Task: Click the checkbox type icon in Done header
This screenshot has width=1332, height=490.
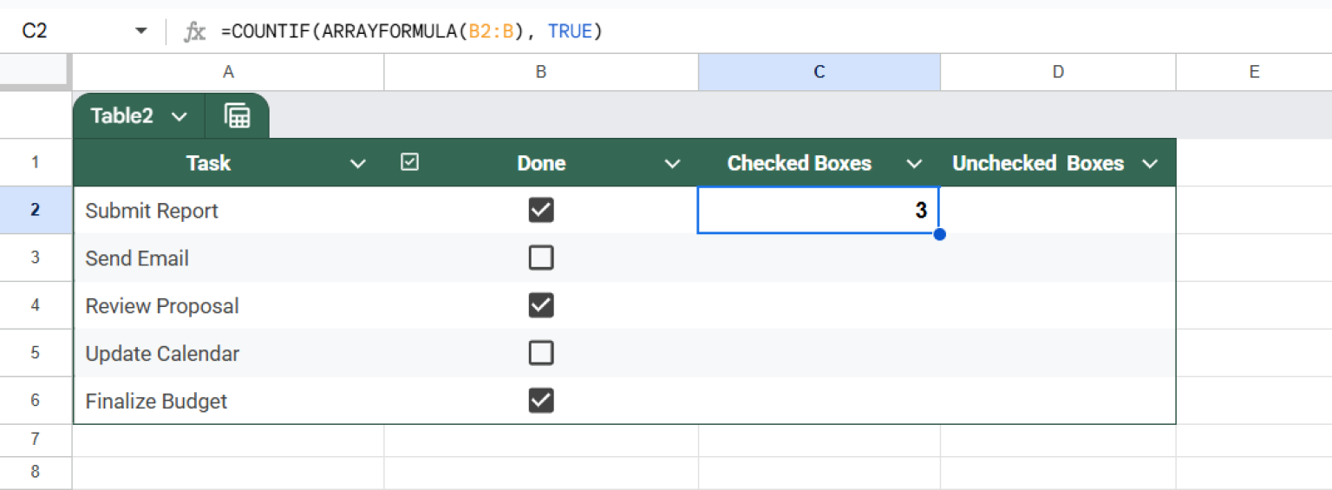Action: [x=410, y=162]
